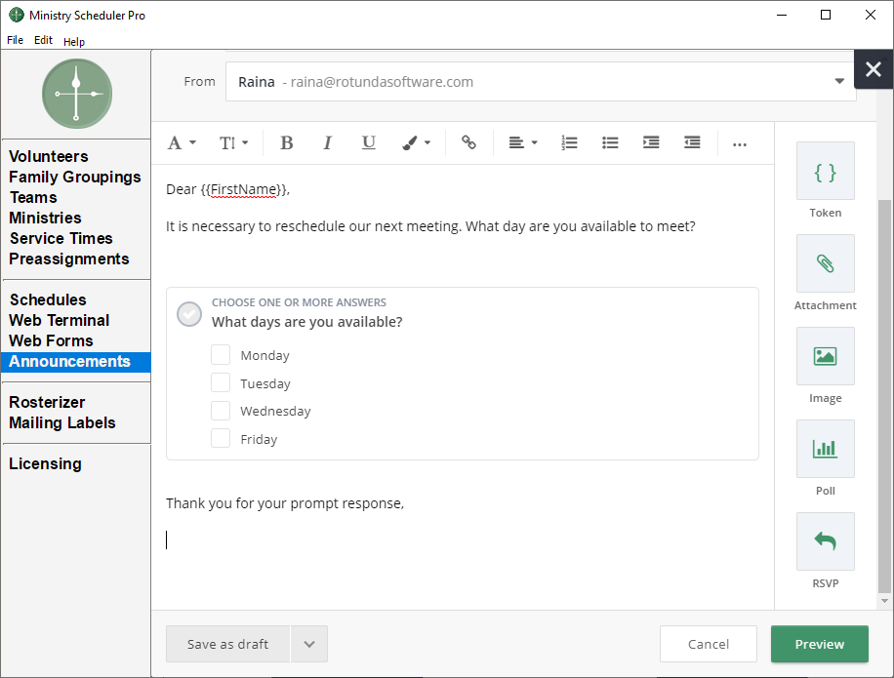The image size is (894, 678).
Task: Select Announcements in the sidebar
Action: click(76, 362)
